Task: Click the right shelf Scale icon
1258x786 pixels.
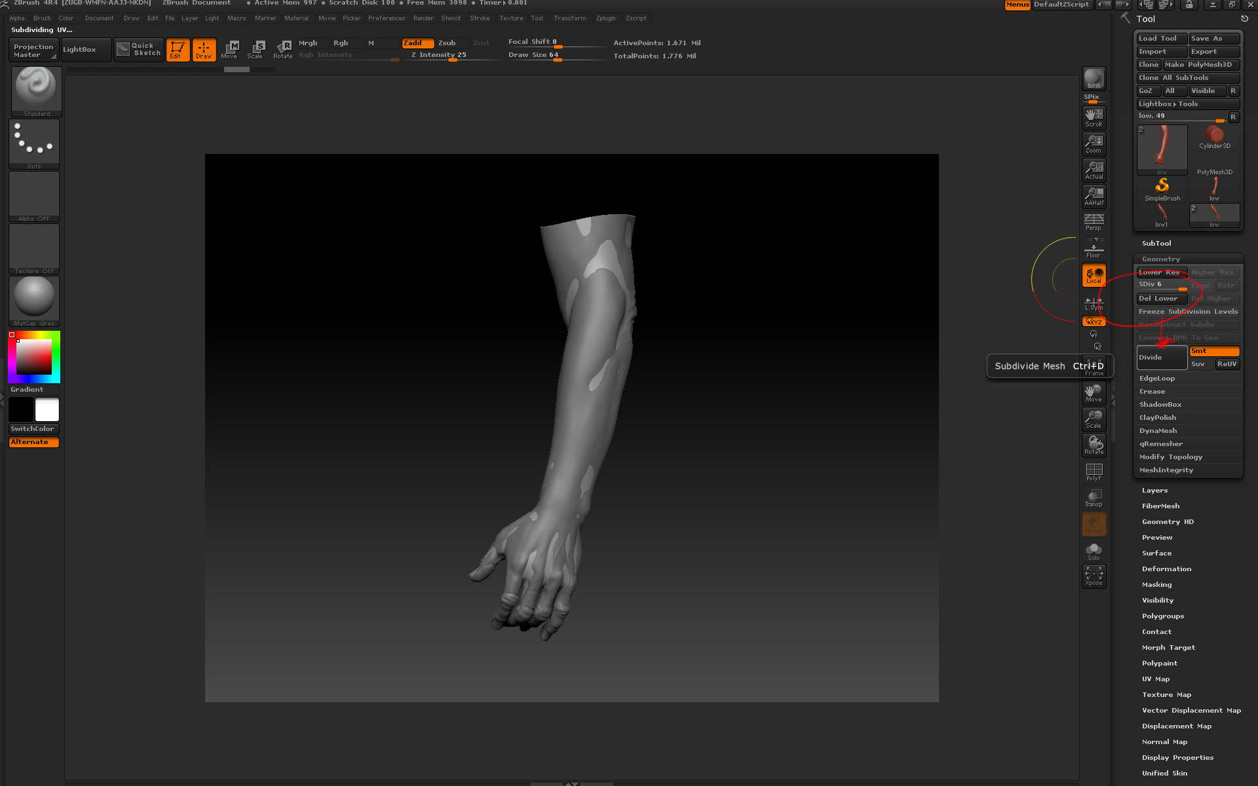Action: click(1094, 419)
